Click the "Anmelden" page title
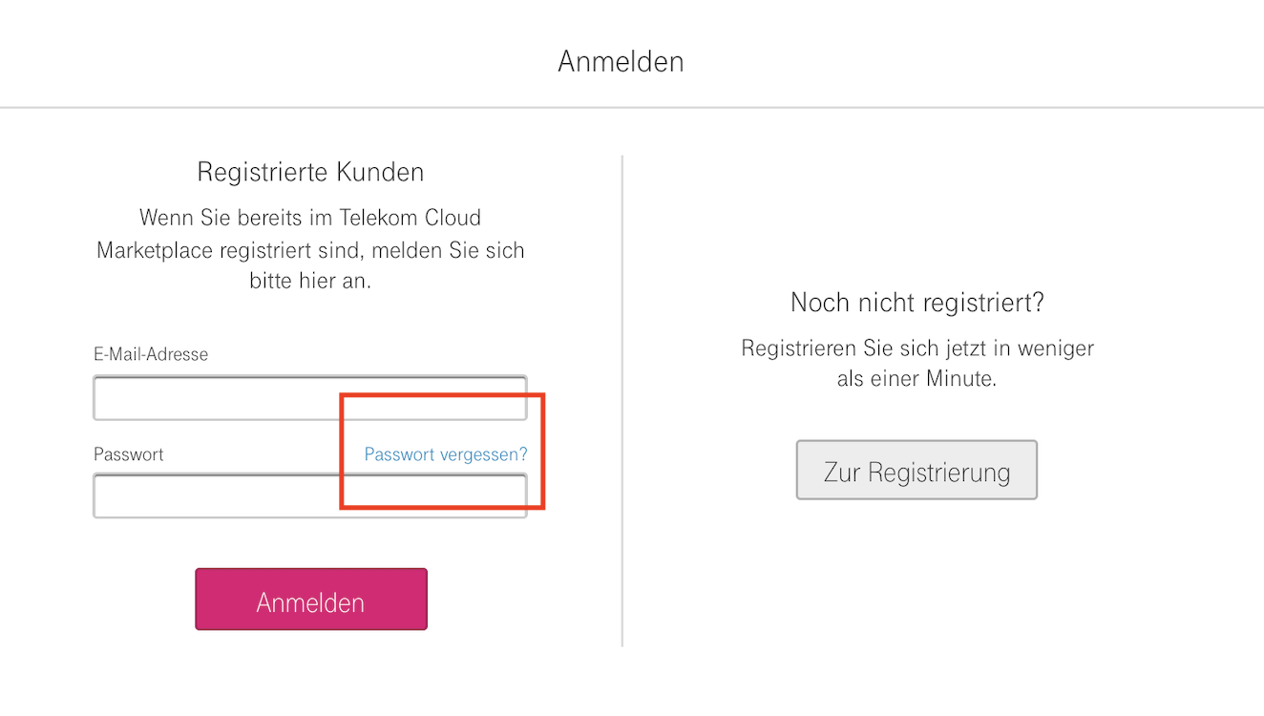 [x=621, y=62]
